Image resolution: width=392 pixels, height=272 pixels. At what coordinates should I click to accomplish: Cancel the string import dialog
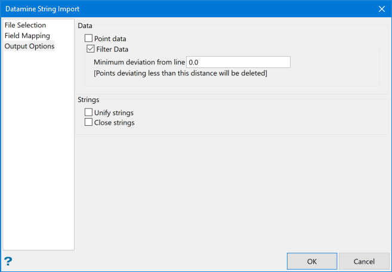click(x=364, y=261)
